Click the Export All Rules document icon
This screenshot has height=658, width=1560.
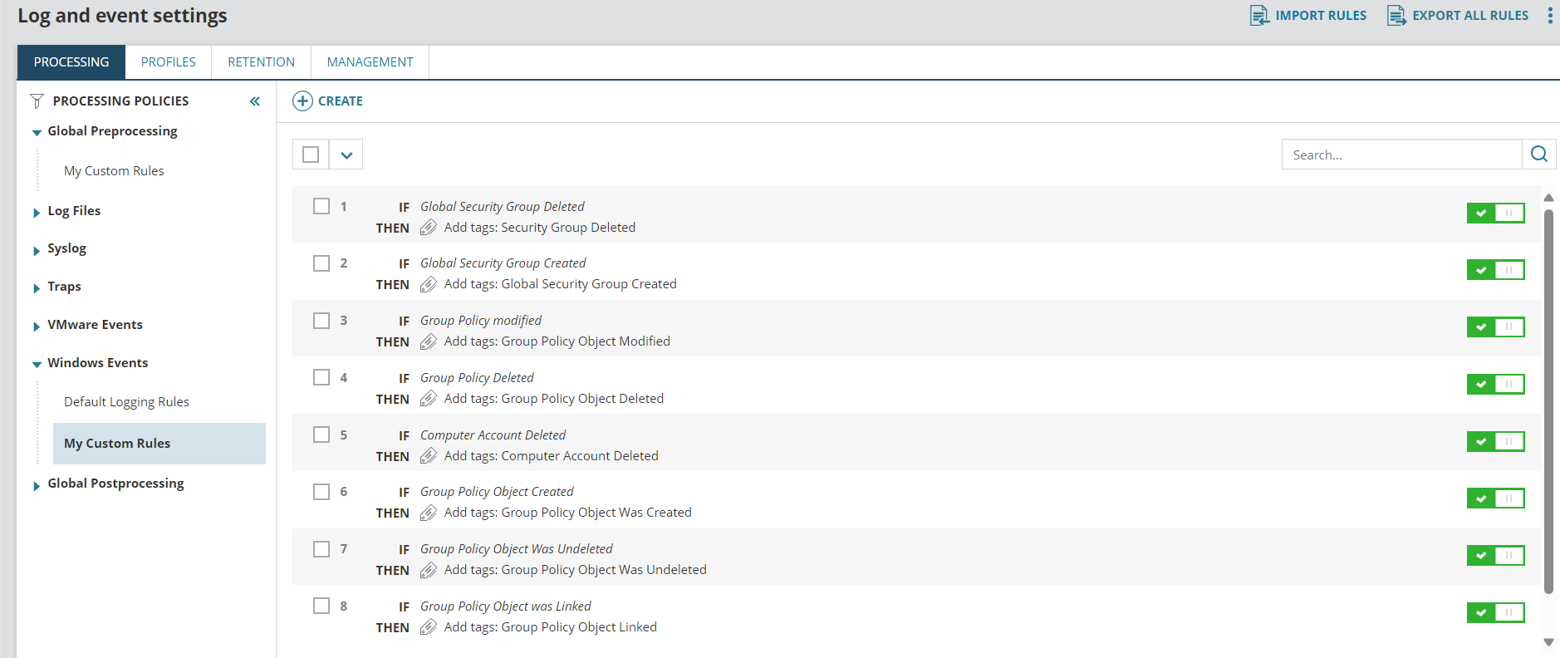point(1396,16)
